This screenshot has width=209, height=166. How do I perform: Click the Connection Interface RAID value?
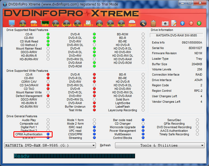199,75
